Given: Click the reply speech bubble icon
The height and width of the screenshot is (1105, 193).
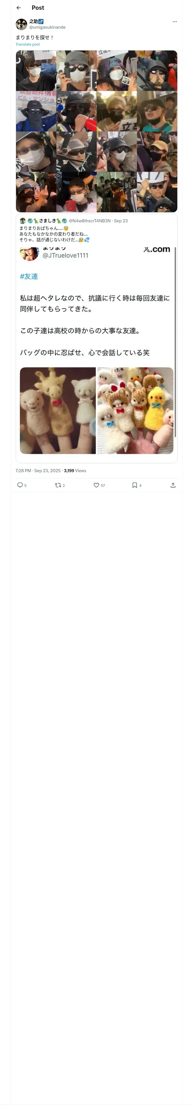Looking at the screenshot, I should pos(20,485).
